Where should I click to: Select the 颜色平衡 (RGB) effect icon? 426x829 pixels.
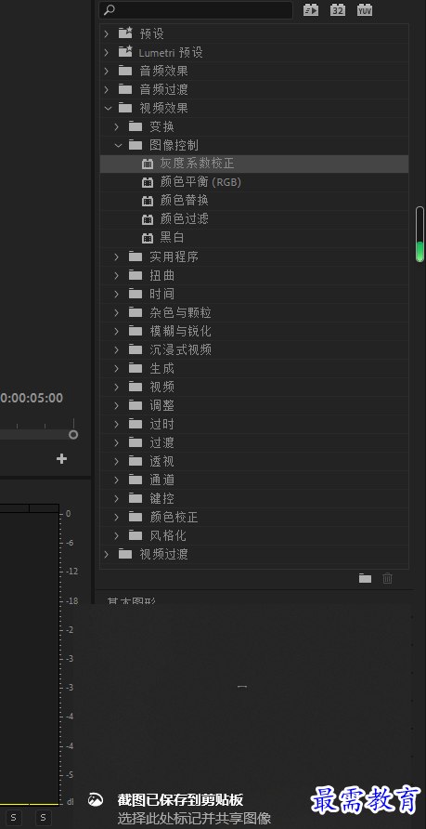click(148, 182)
